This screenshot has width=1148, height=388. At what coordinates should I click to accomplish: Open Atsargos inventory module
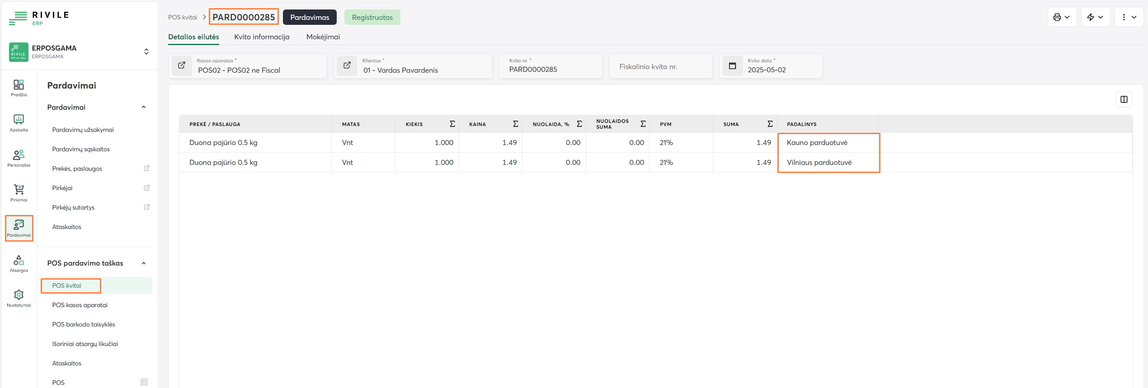click(19, 263)
